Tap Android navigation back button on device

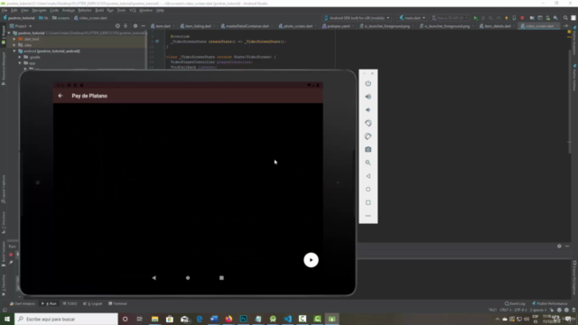point(154,278)
